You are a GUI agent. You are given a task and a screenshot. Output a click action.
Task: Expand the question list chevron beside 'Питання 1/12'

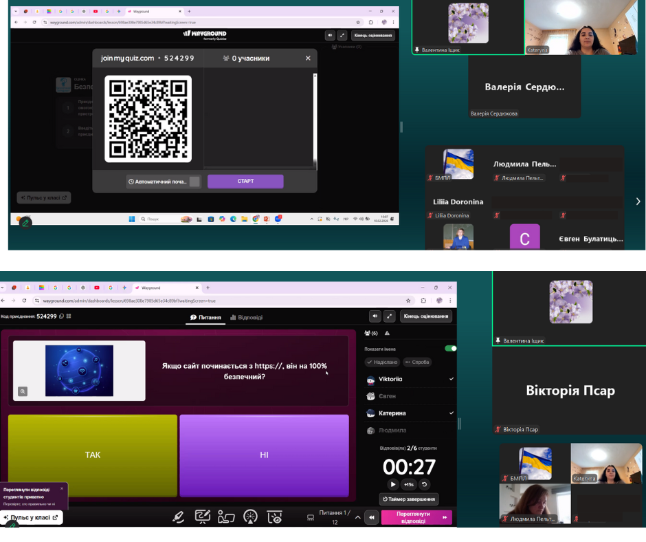click(357, 517)
